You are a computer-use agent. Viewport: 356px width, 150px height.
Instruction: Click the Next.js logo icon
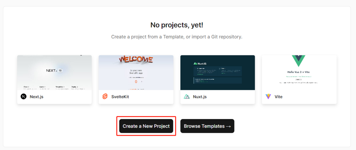click(x=24, y=97)
